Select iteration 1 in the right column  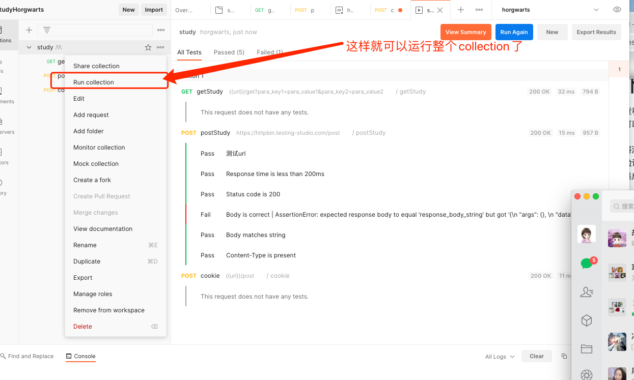coord(619,69)
